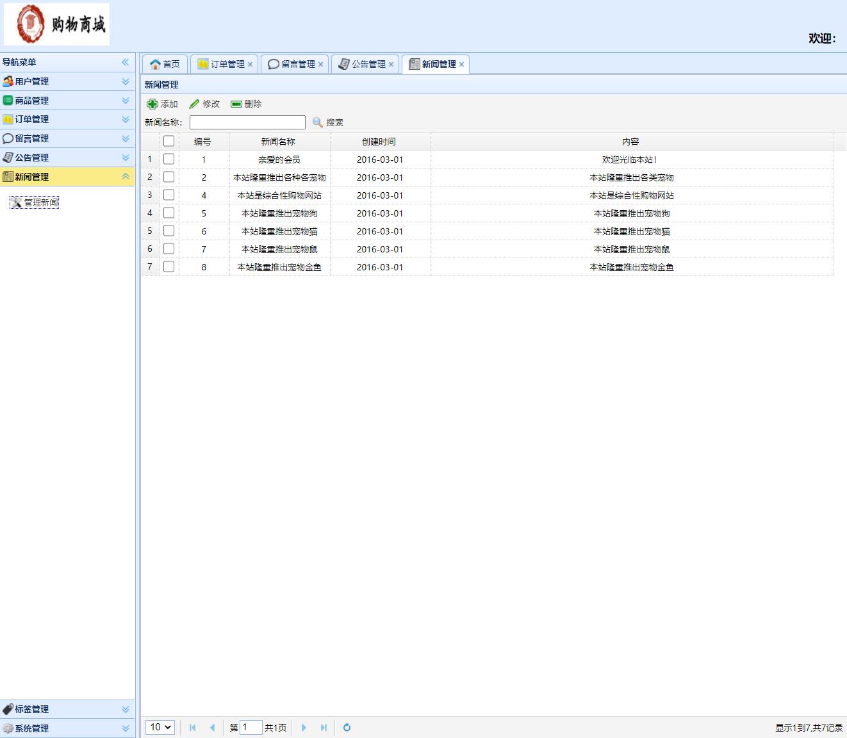Click the refresh icon in pagination bar

347,727
